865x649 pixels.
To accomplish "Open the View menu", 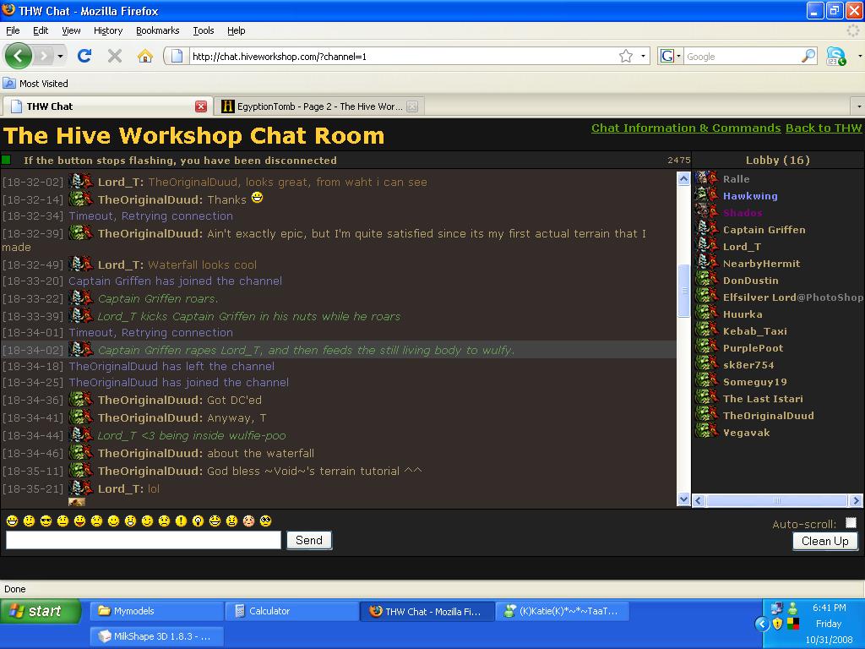I will click(x=71, y=30).
